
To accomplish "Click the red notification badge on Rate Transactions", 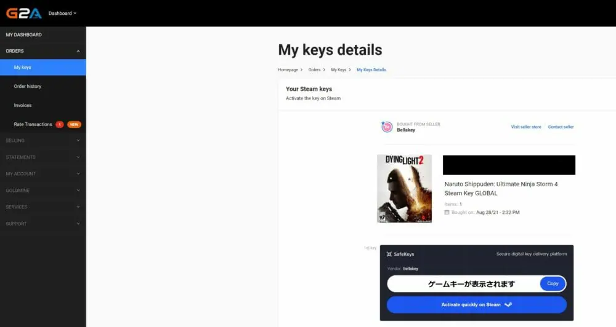I will point(59,124).
